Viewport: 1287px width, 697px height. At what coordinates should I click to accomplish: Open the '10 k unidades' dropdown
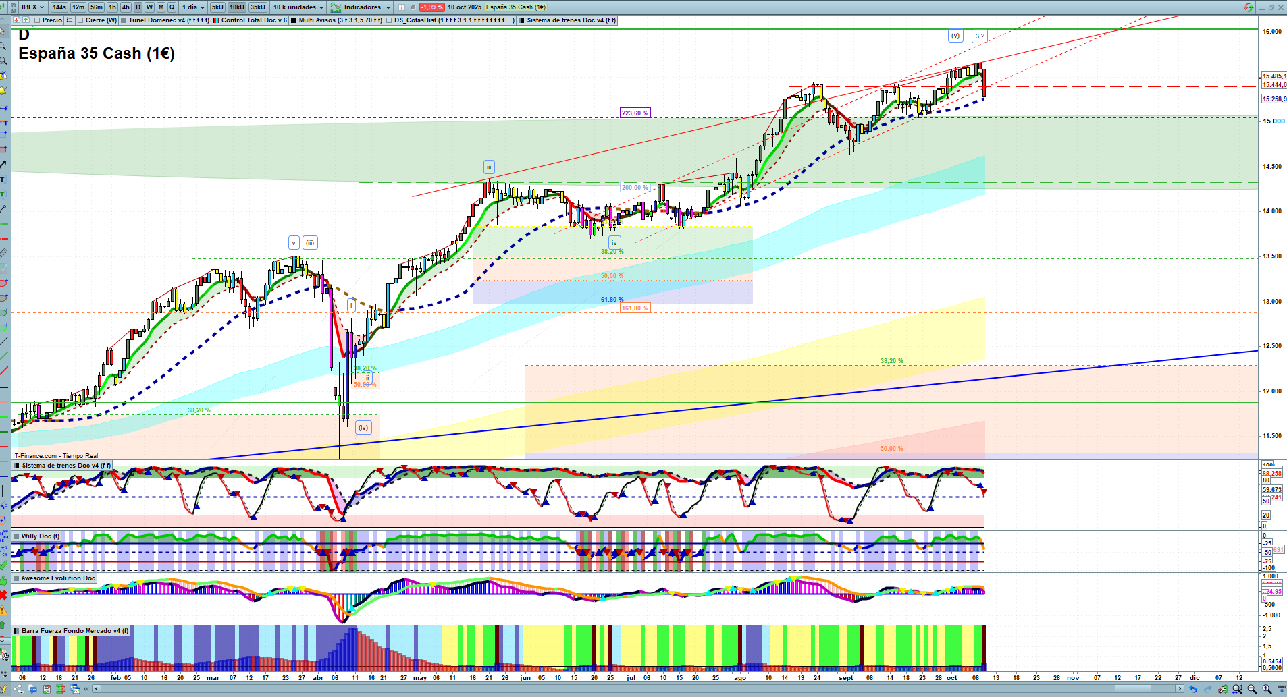[298, 7]
